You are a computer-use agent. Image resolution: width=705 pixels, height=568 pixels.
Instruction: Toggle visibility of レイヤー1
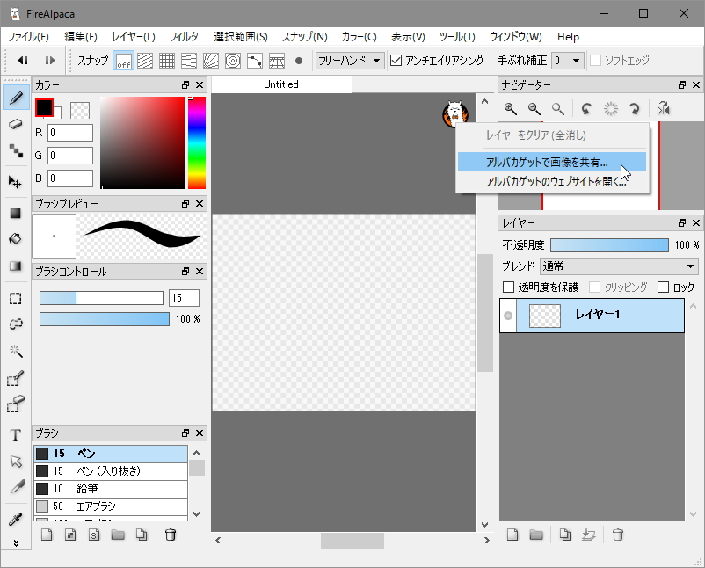508,316
